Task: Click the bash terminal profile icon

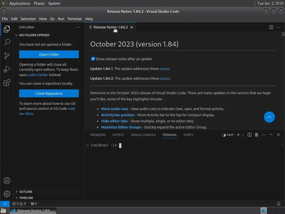Action: pyautogui.click(x=224, y=135)
